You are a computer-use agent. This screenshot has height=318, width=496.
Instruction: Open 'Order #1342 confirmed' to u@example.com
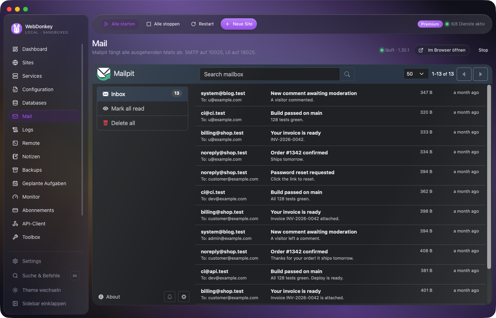pos(341,156)
